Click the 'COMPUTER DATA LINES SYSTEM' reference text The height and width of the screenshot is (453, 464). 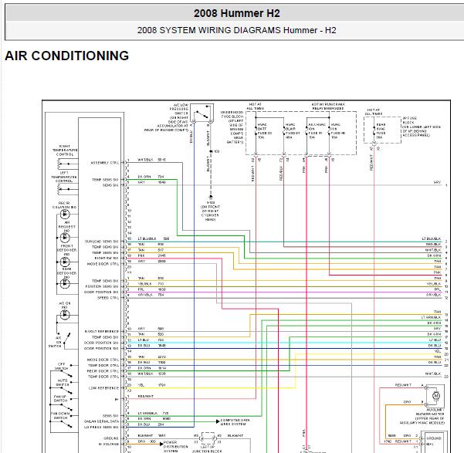pos(235,422)
